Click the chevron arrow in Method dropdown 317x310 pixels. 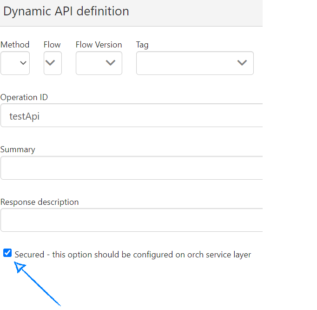[23, 63]
